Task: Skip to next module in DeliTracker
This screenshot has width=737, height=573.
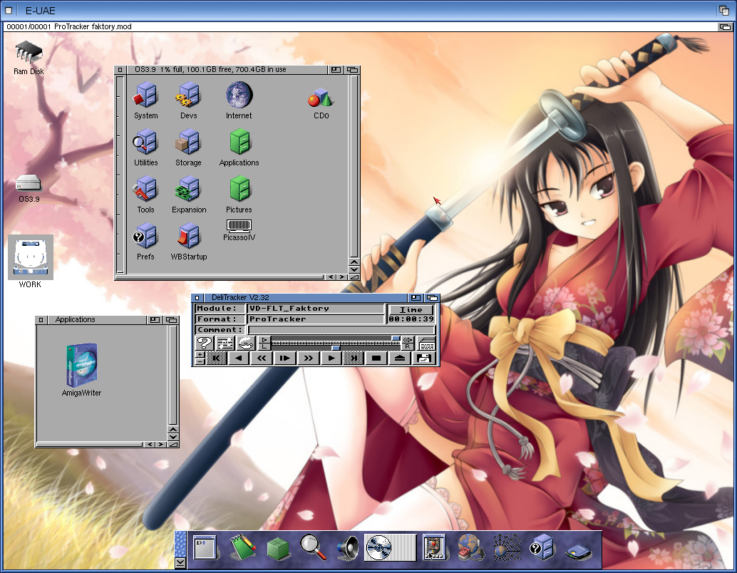Action: [354, 358]
